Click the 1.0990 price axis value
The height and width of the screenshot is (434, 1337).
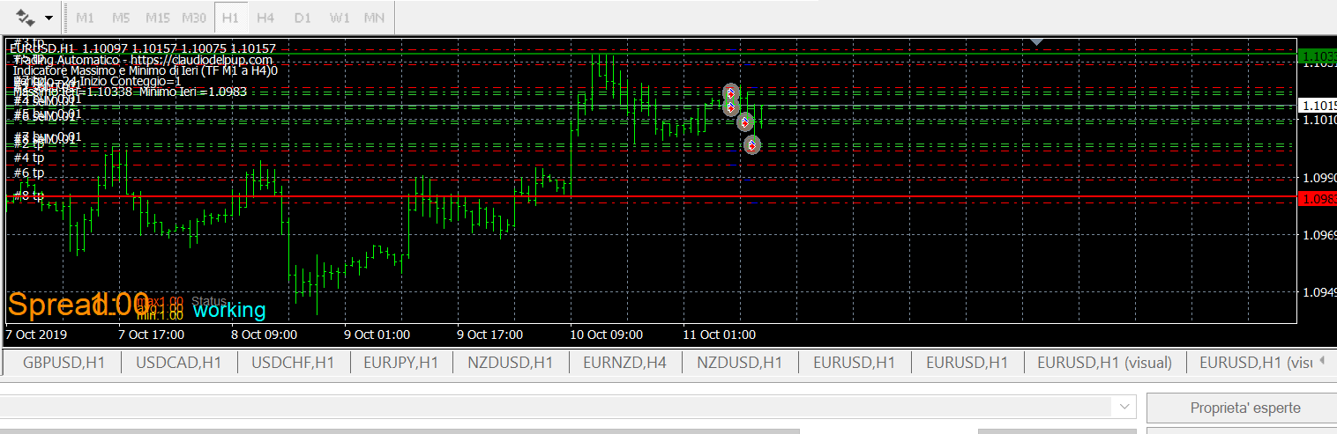click(x=1318, y=178)
